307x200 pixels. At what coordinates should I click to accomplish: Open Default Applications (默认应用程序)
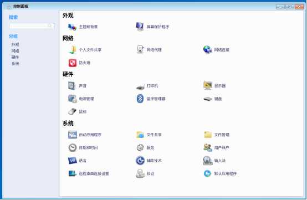pyautogui.click(x=220, y=173)
